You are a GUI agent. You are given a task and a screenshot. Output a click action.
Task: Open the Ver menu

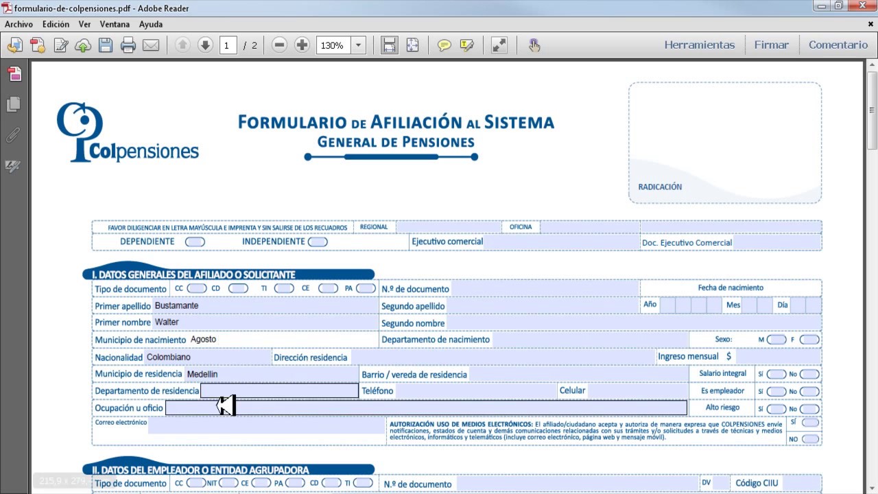(x=84, y=24)
